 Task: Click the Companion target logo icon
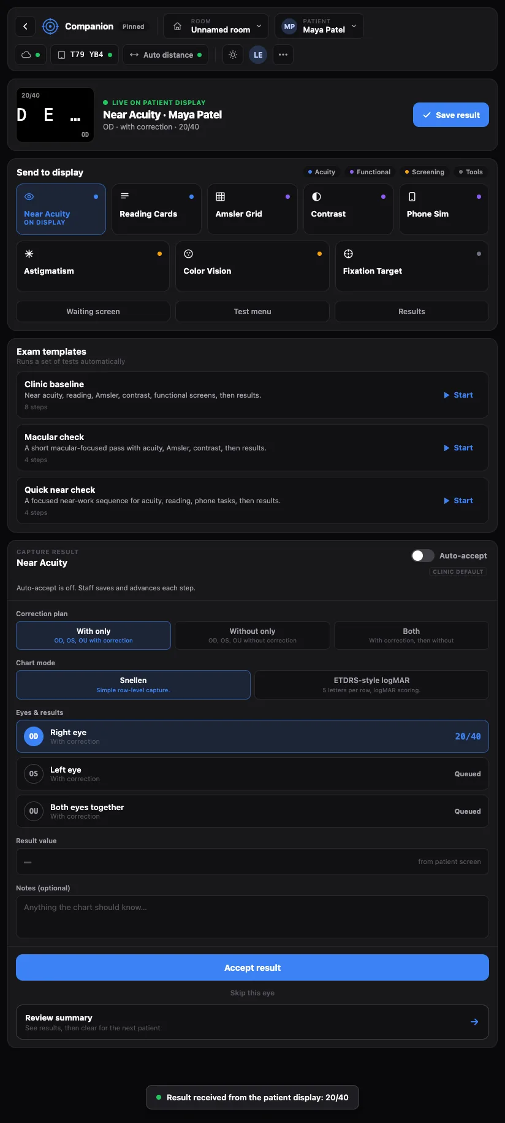coord(50,26)
